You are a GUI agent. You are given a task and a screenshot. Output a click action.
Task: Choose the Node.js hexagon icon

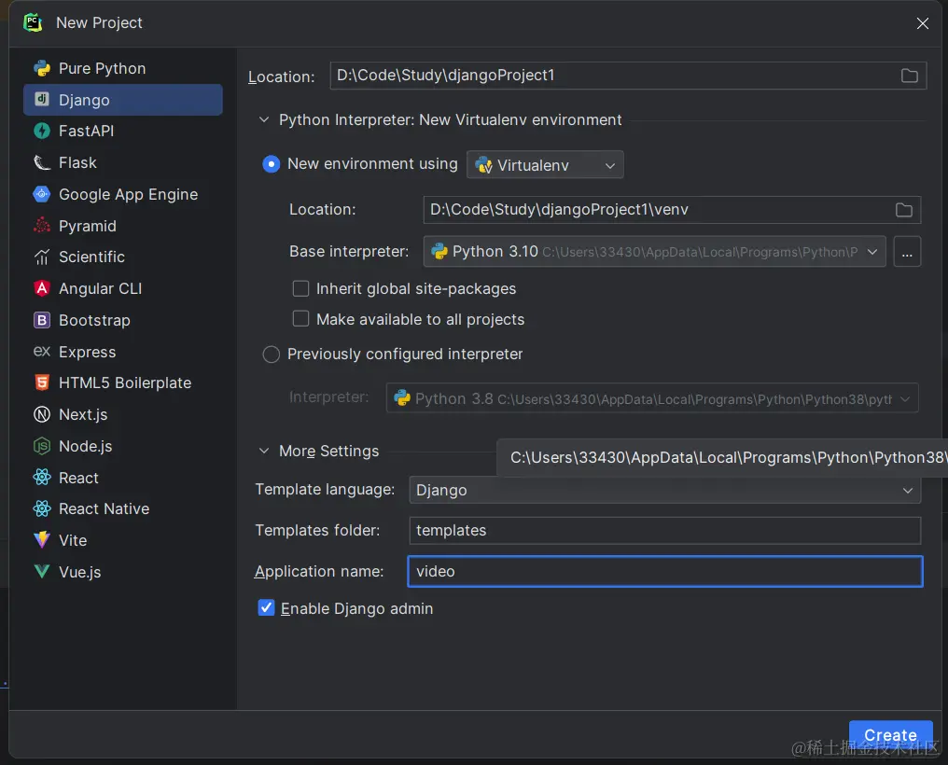tap(42, 446)
